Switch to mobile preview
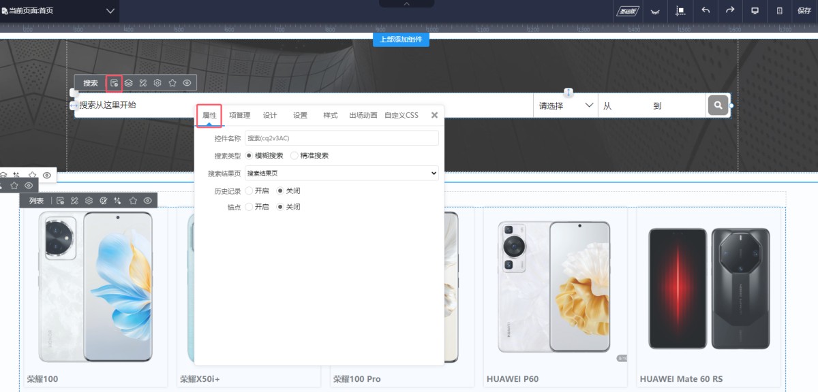818x392 pixels. pyautogui.click(x=780, y=11)
